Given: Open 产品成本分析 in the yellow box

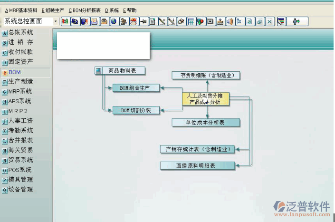Looking at the screenshot, I should (205, 102).
